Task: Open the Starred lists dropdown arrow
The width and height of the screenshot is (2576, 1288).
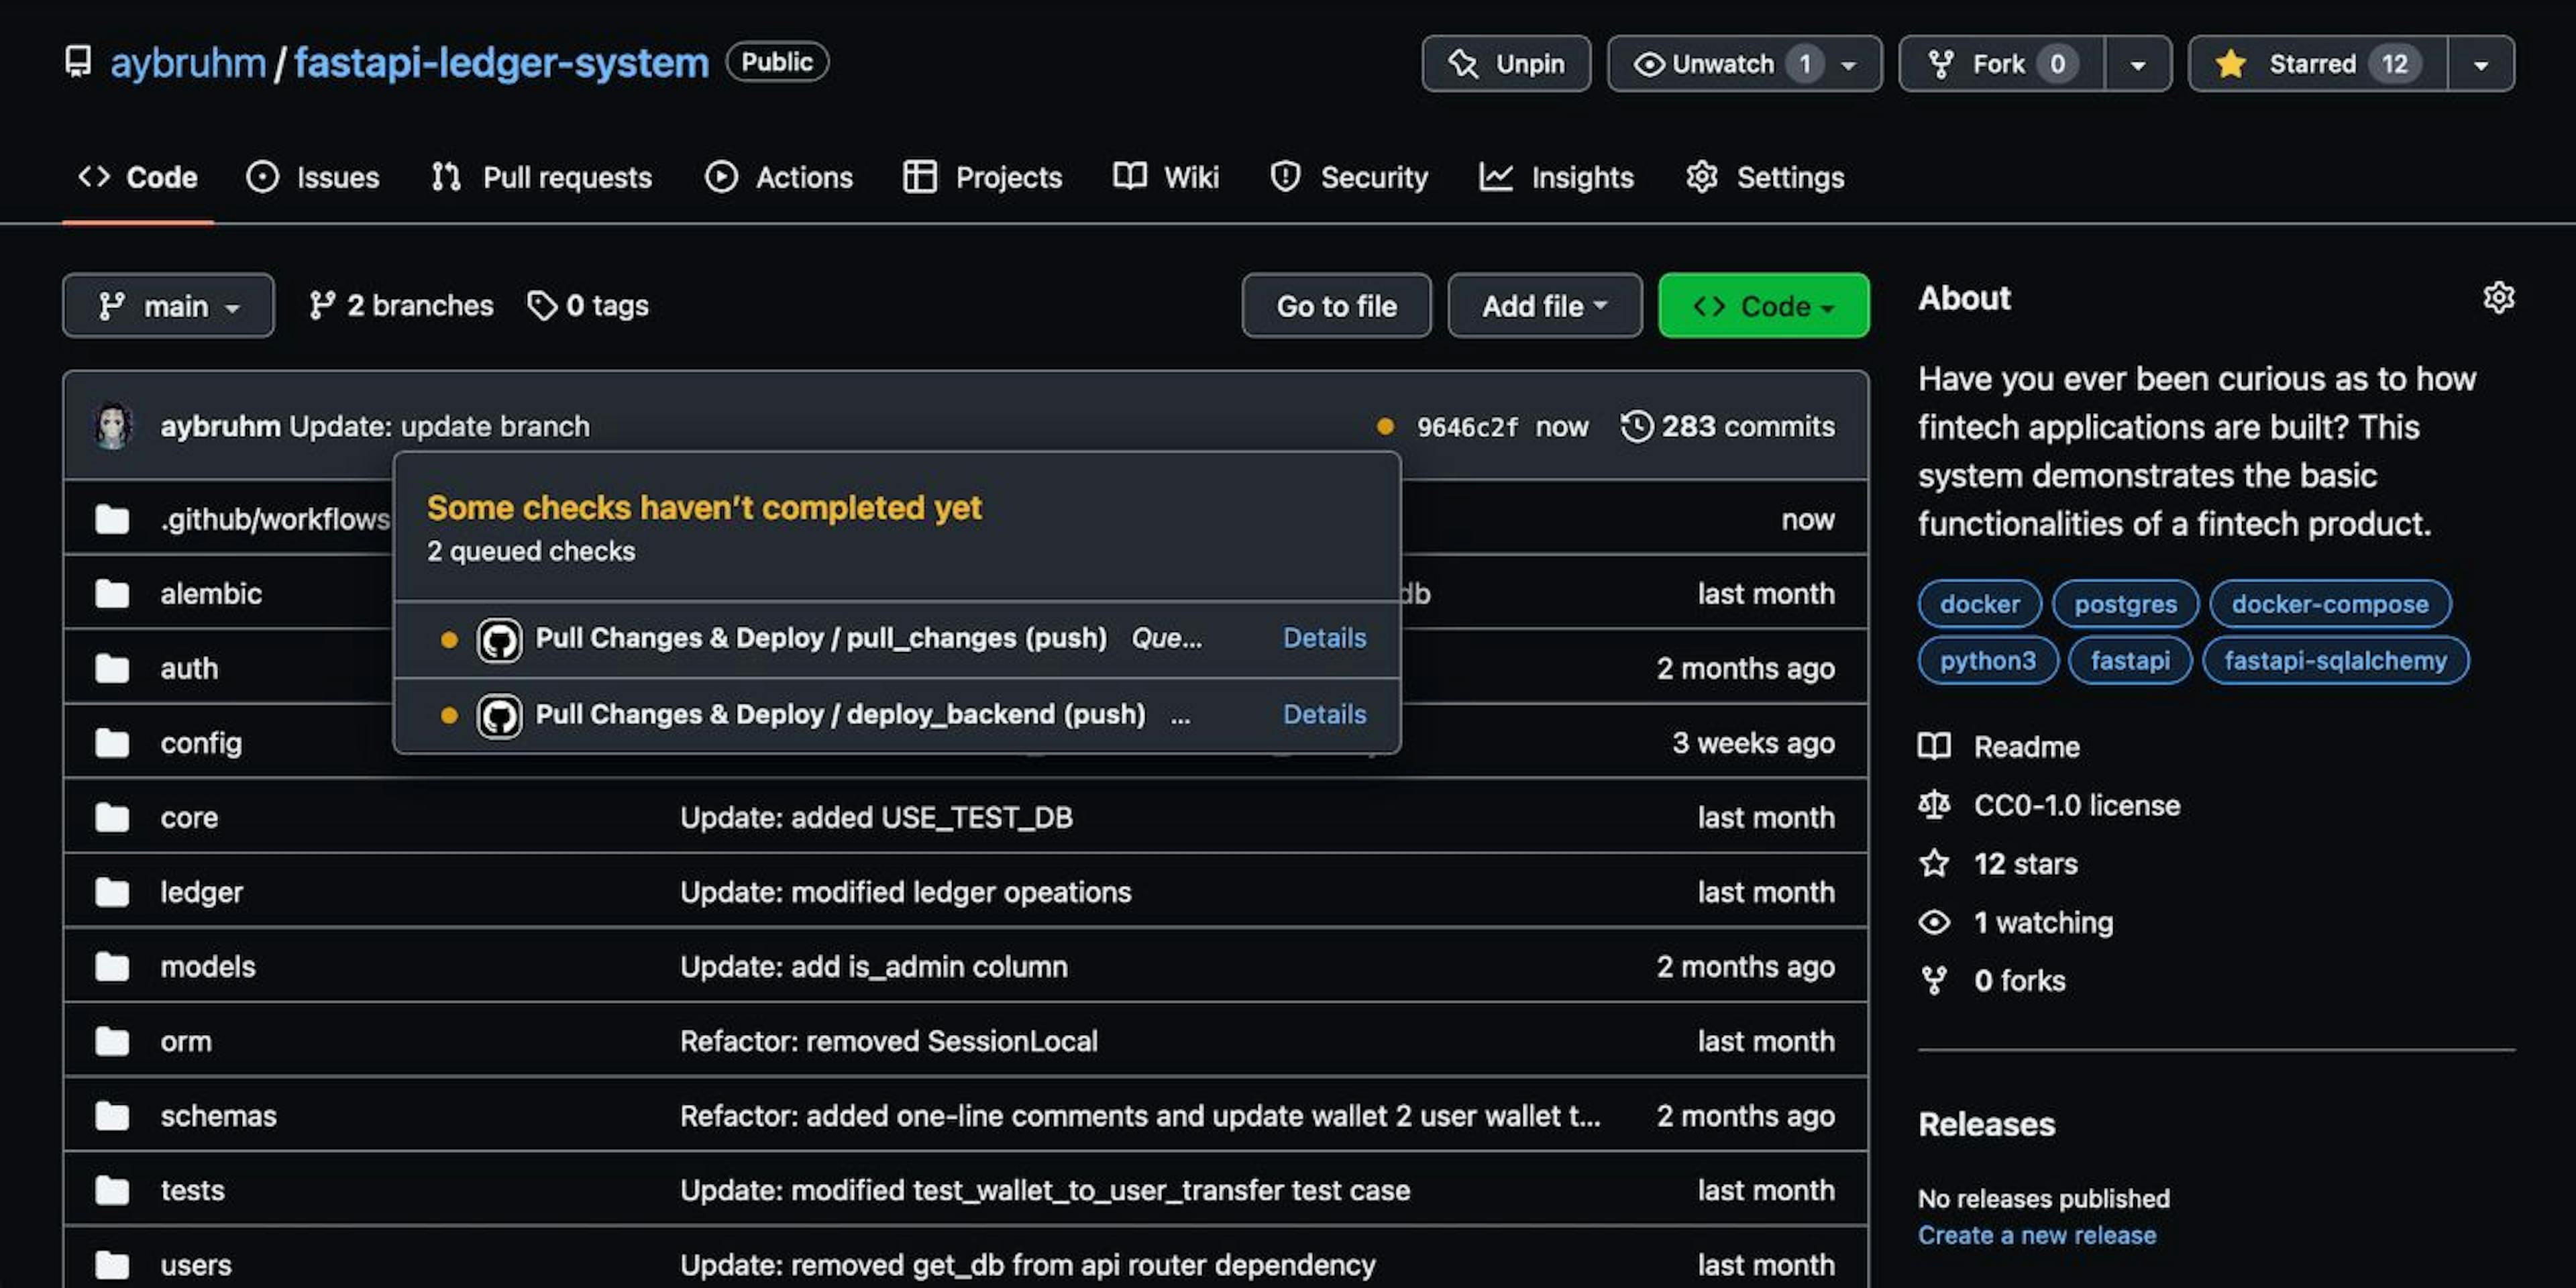Action: tap(2481, 64)
